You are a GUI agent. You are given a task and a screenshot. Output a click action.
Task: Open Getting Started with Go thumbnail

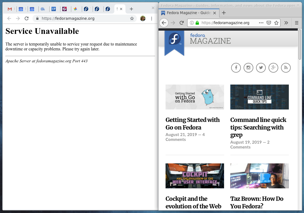(195, 97)
